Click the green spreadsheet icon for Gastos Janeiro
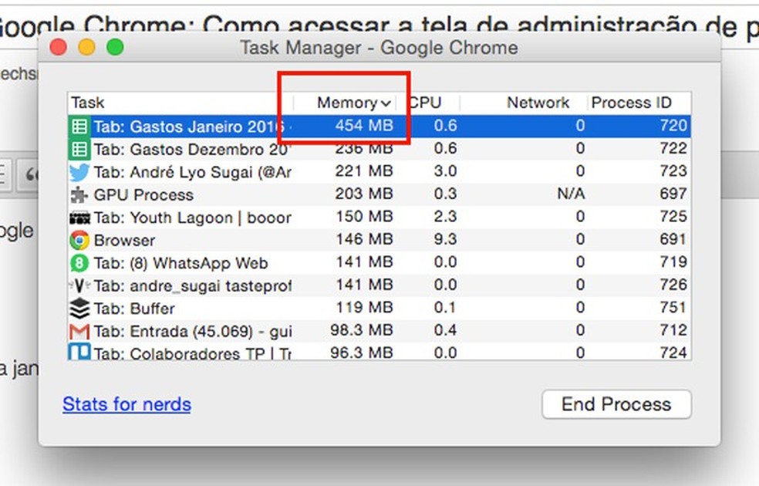 pyautogui.click(x=79, y=127)
